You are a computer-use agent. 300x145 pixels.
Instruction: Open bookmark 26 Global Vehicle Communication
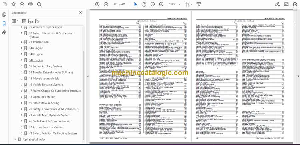[x=50, y=121]
